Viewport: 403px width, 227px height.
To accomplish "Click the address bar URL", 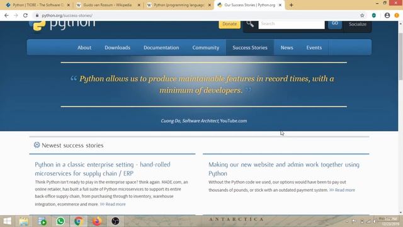I will pos(67,15).
